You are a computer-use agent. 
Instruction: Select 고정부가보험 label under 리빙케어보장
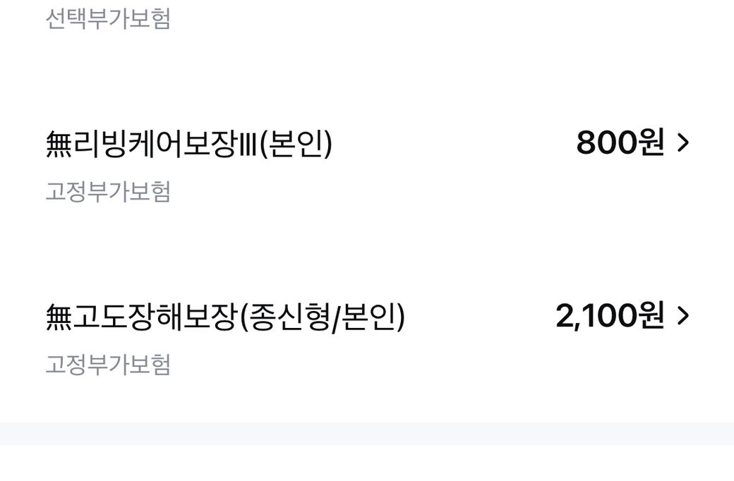pos(108,192)
